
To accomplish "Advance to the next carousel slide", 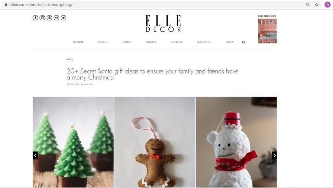I will (274, 155).
